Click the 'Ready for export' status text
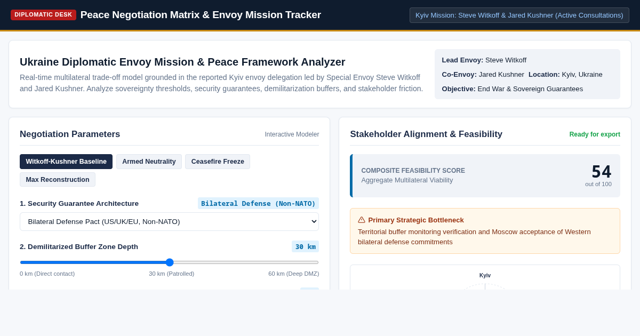Screen dimensions: 640x336 (595, 134)
